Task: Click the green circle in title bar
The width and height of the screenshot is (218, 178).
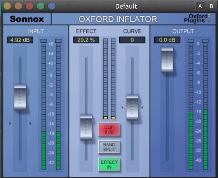Action: click(x=40, y=6)
